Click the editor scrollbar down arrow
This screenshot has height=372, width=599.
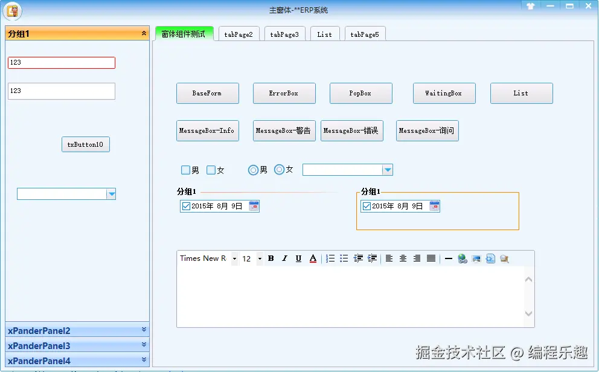[x=529, y=313]
